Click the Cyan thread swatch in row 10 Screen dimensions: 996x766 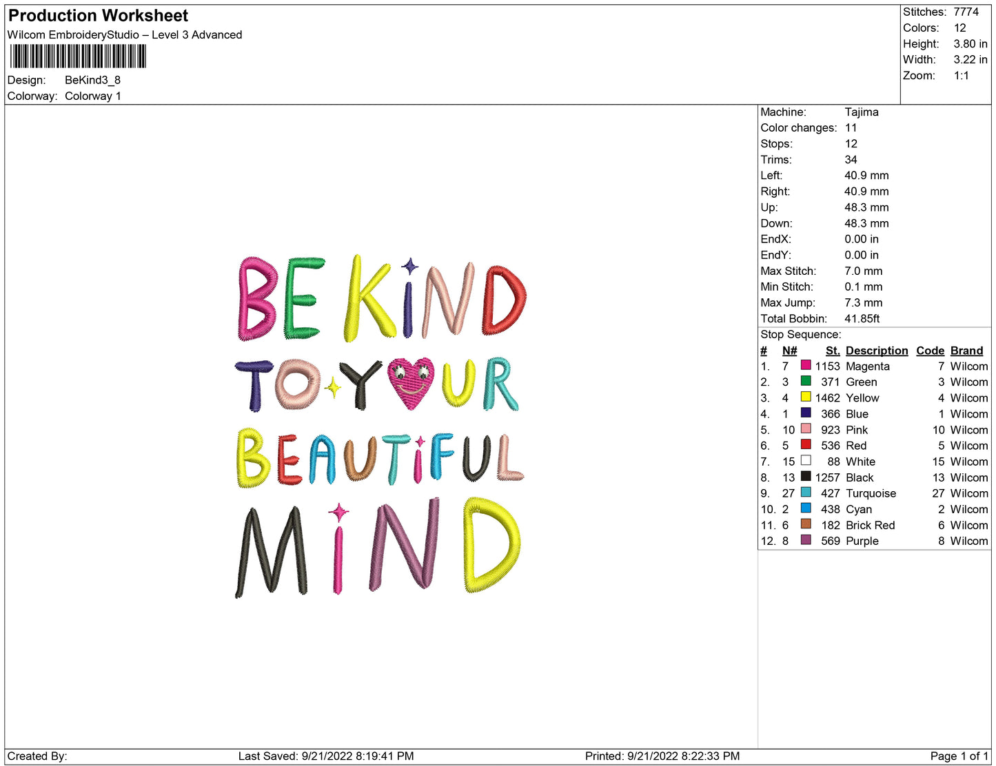pos(806,508)
